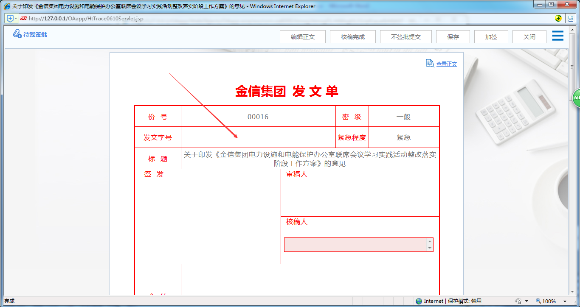This screenshot has width=580, height=307.
Task: Click the Internet zone globe icon in the status bar
Action: pyautogui.click(x=419, y=301)
